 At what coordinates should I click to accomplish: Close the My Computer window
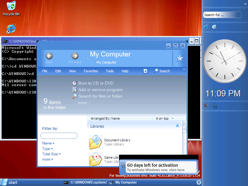[x=183, y=46]
